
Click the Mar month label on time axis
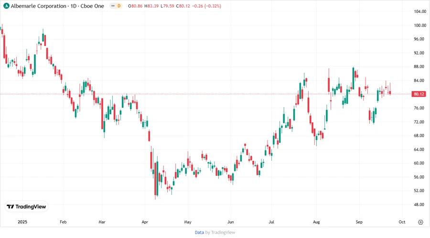pyautogui.click(x=102, y=222)
